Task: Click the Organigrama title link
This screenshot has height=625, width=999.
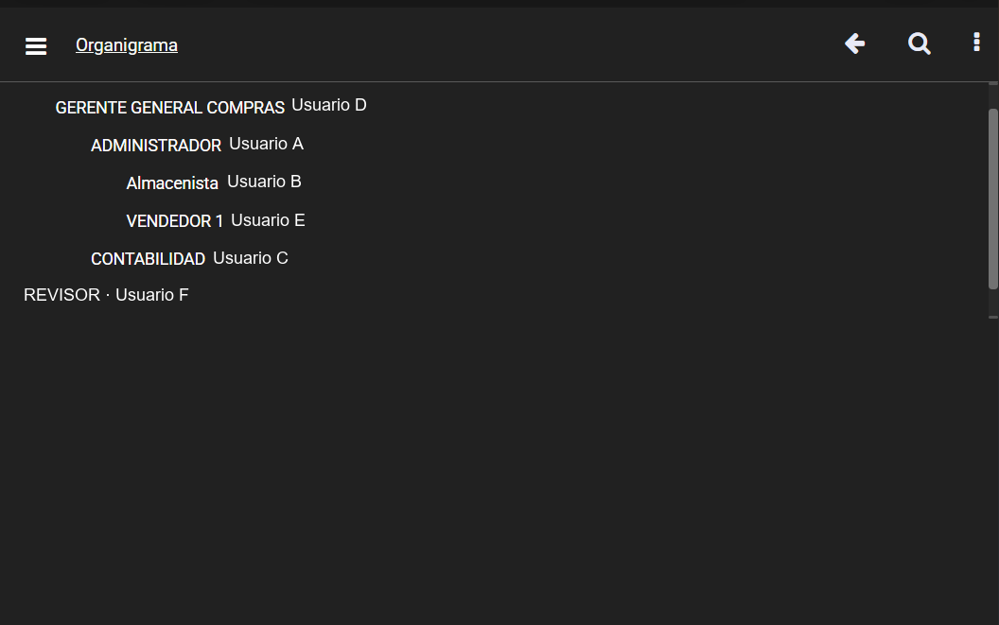Action: (x=126, y=45)
